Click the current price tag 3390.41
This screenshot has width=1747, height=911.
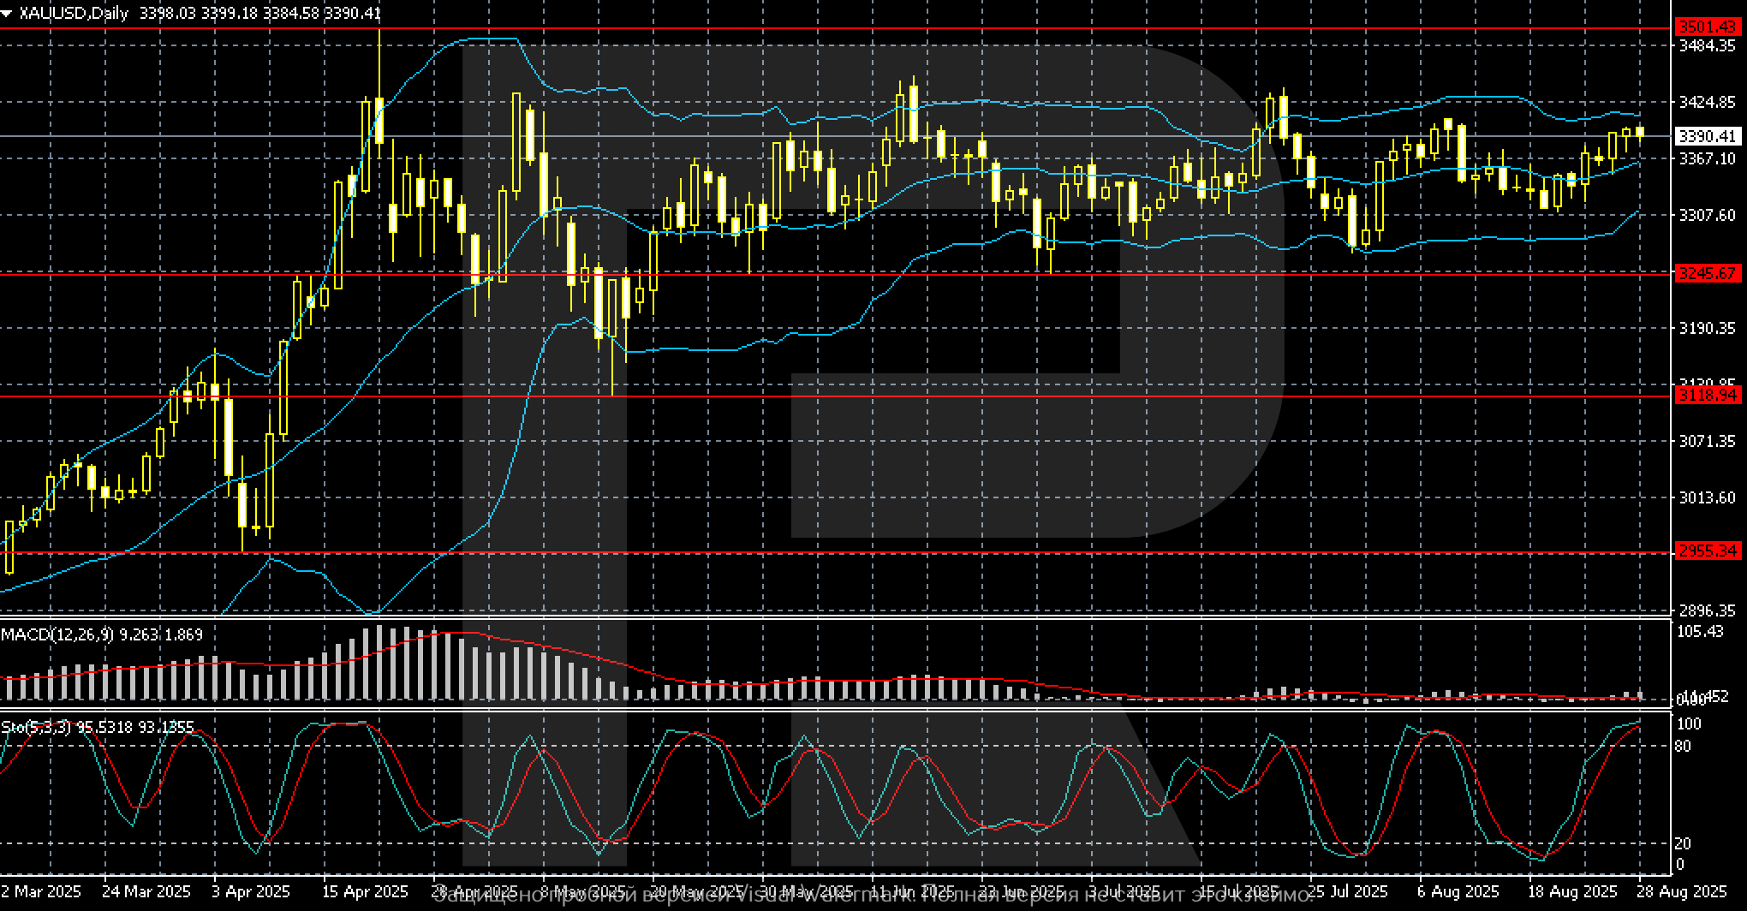coord(1707,136)
